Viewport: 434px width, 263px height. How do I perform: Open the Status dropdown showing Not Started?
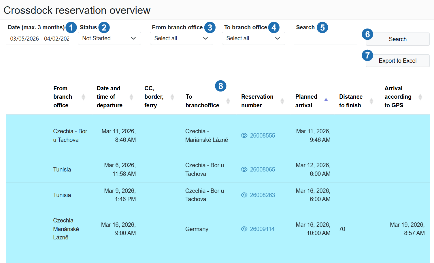(x=109, y=38)
